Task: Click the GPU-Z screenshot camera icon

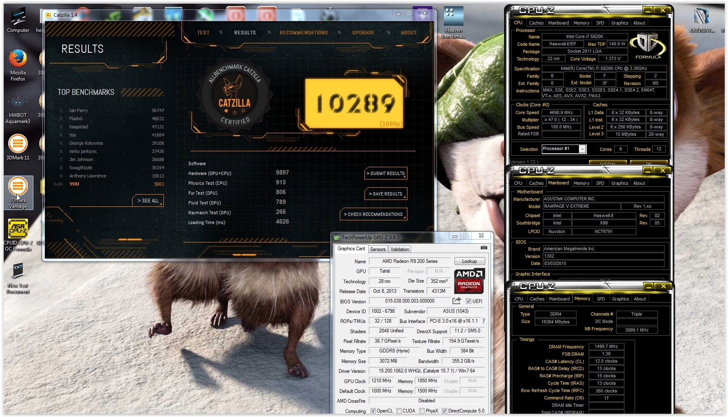Action: pos(484,248)
